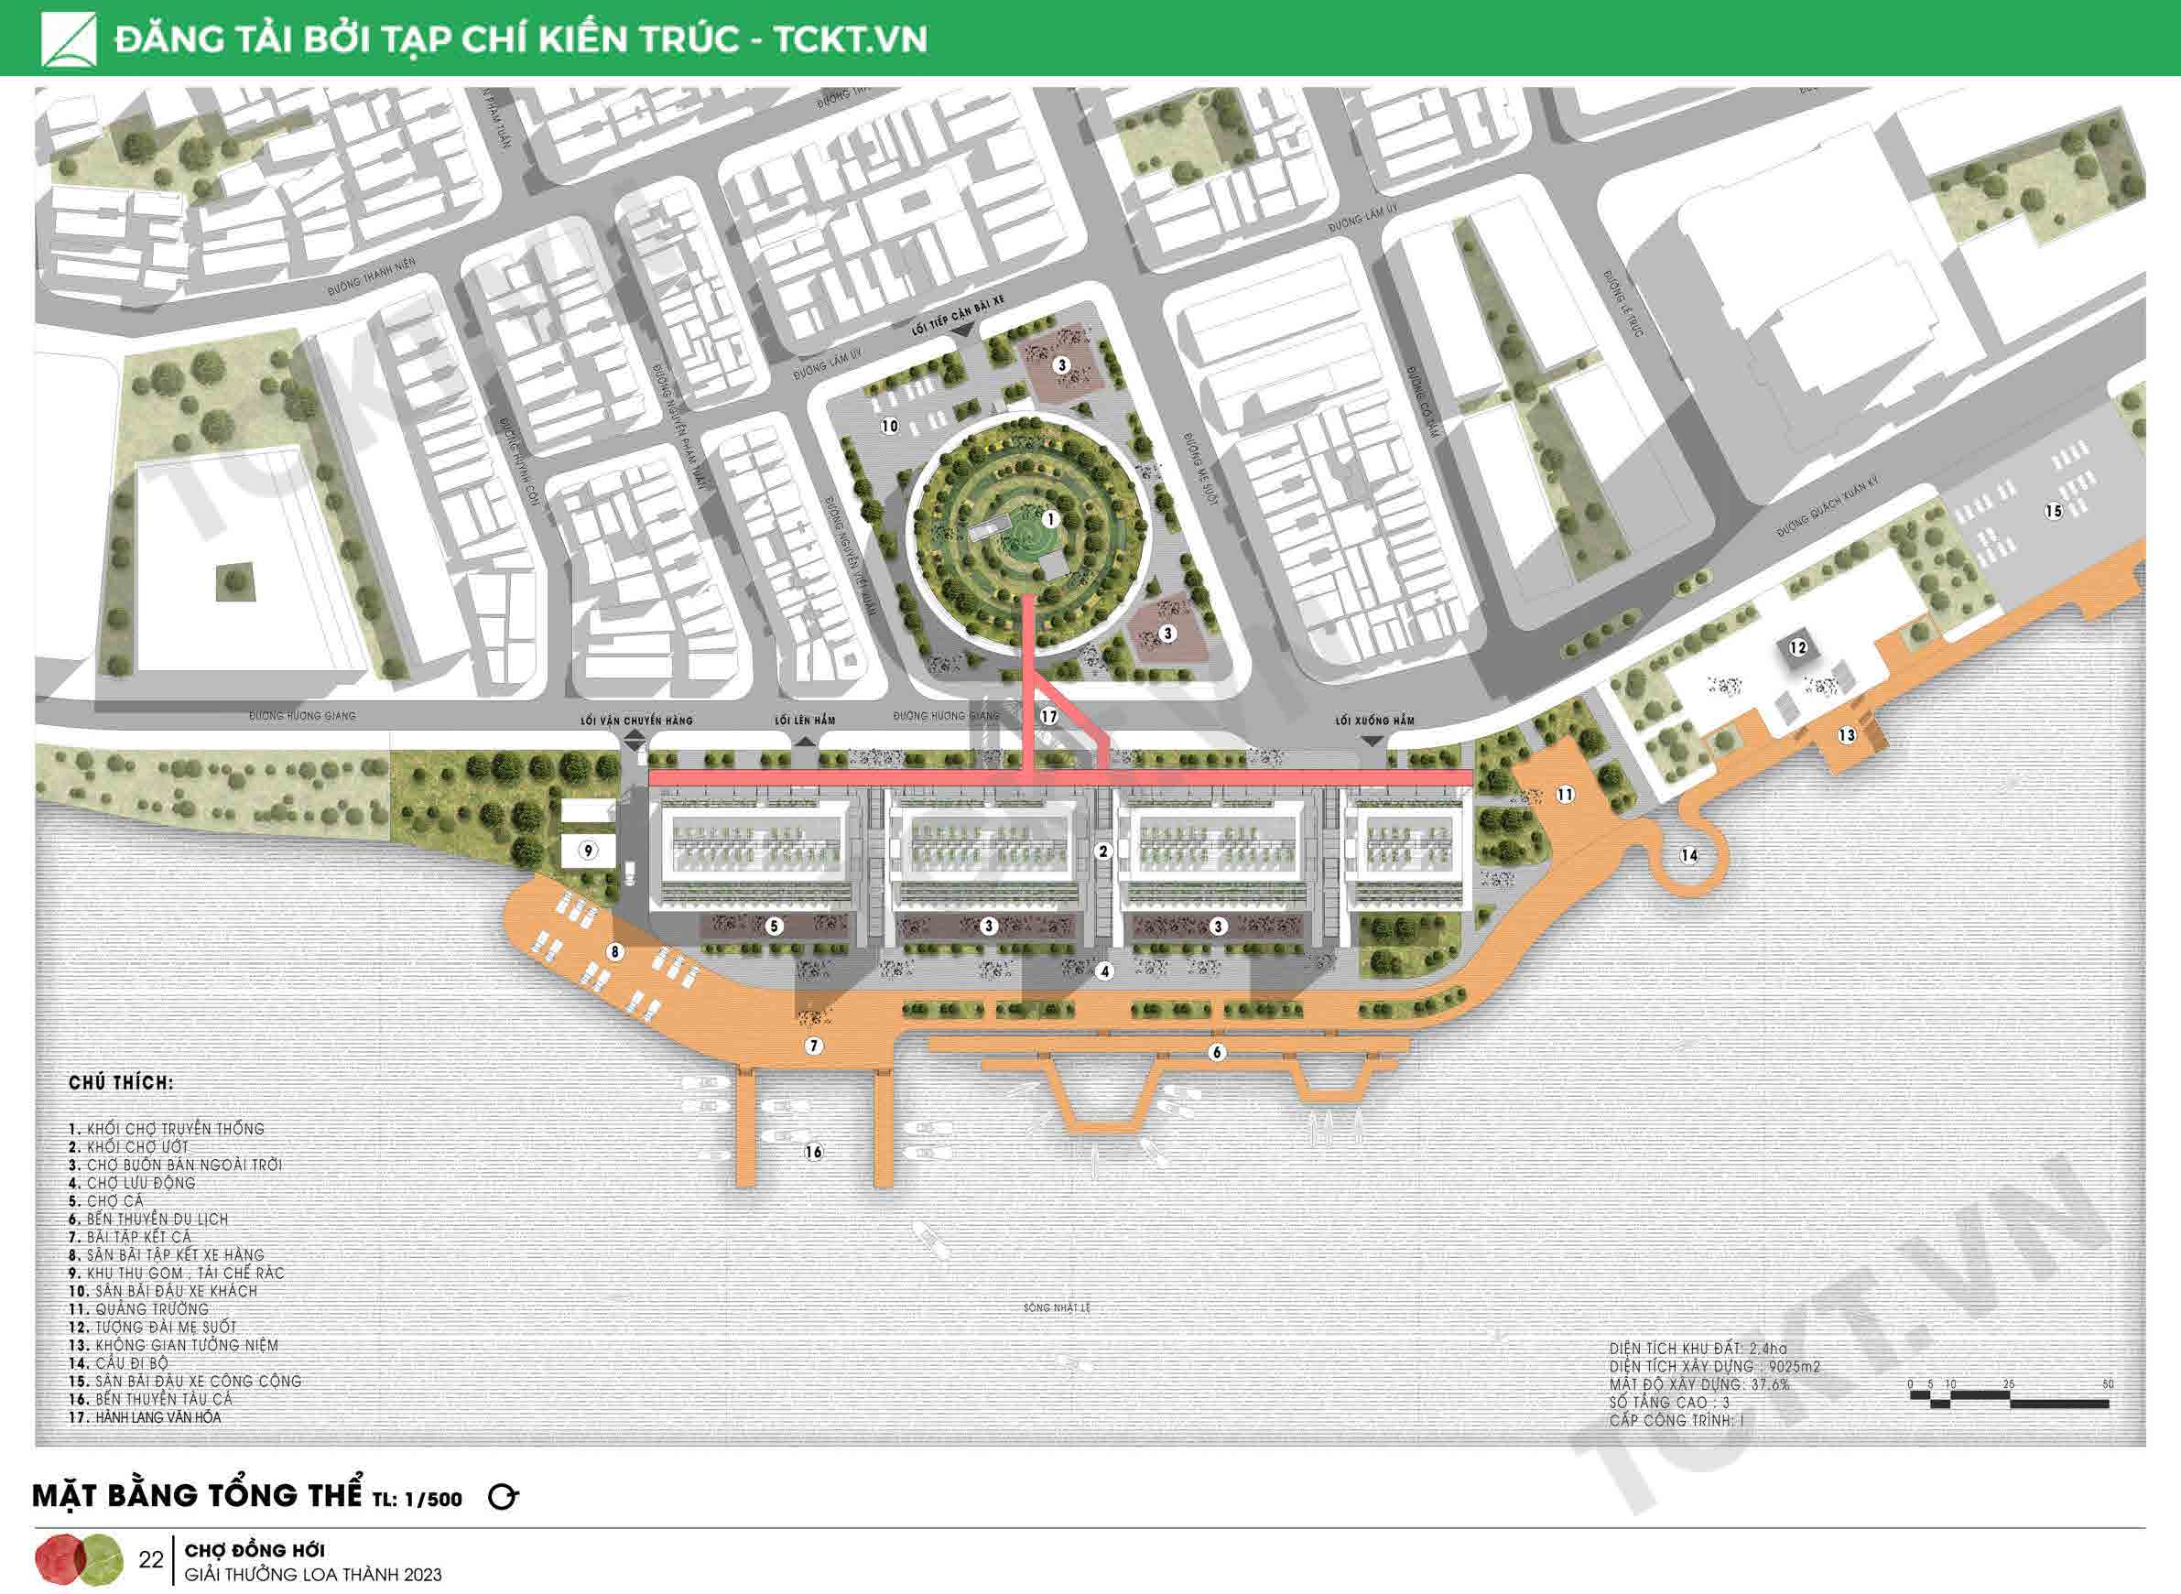Click the river label SÔNG NHẬT LỆ
This screenshot has height=1594, width=2181.
[x=1057, y=1308]
